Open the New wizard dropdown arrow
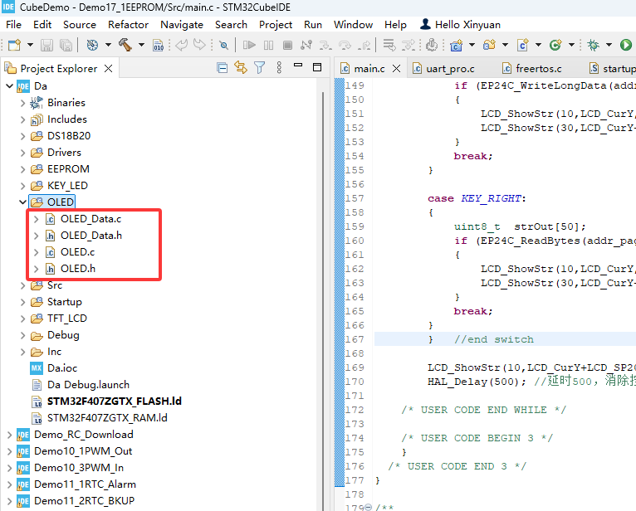 30,45
